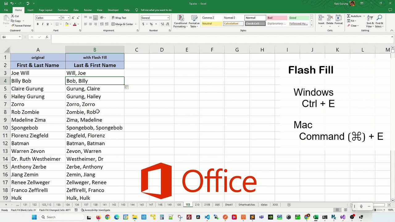This screenshot has height=222, width=395.
Task: Open Conditional Formatting menu
Action: 181,21
